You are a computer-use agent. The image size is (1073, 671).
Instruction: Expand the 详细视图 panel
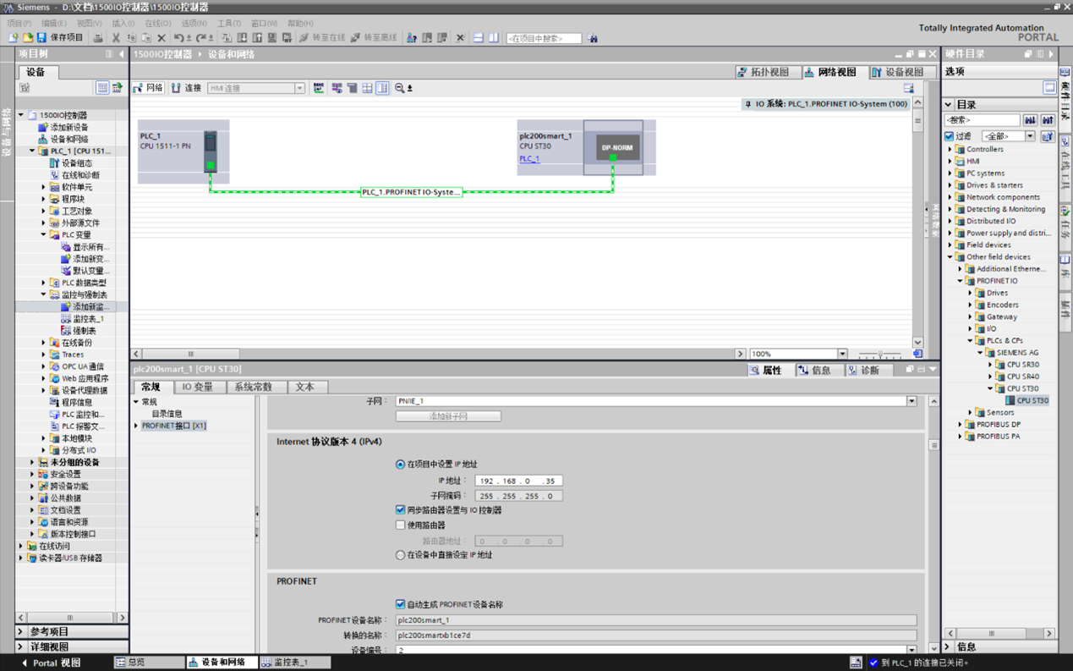coord(21,646)
